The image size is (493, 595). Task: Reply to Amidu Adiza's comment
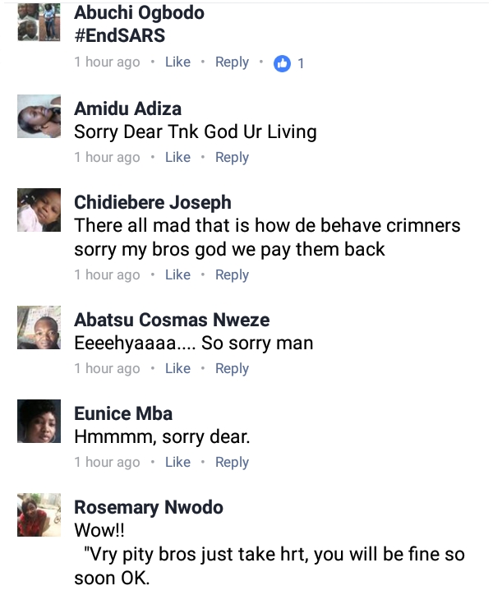coord(232,157)
